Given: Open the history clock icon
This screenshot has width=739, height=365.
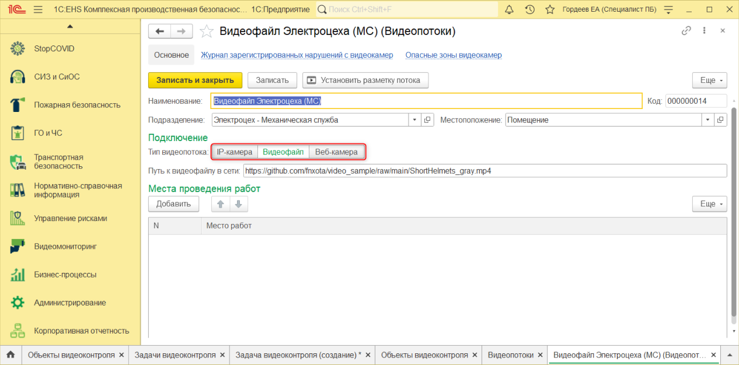Looking at the screenshot, I should click(x=529, y=10).
